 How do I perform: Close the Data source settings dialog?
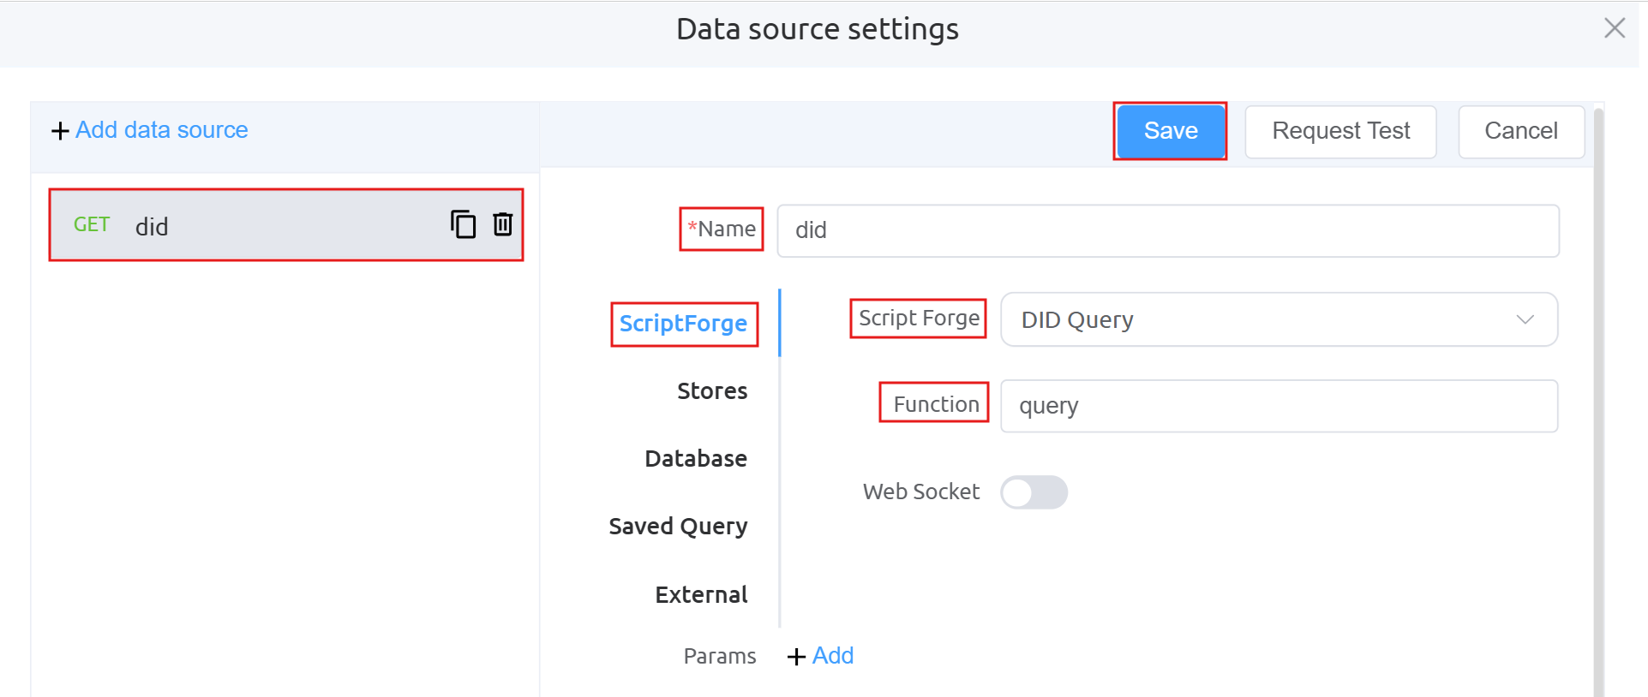click(1614, 28)
